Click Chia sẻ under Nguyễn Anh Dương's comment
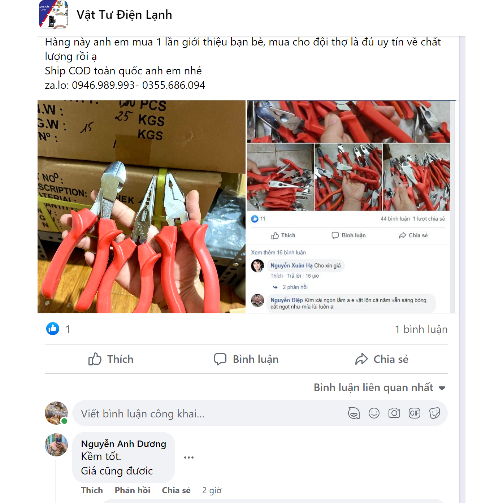The width and height of the screenshot is (503, 503). 176,490
